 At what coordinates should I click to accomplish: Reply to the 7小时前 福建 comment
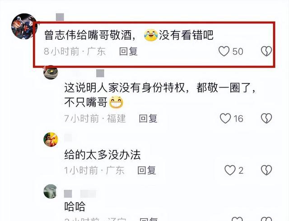point(148,119)
